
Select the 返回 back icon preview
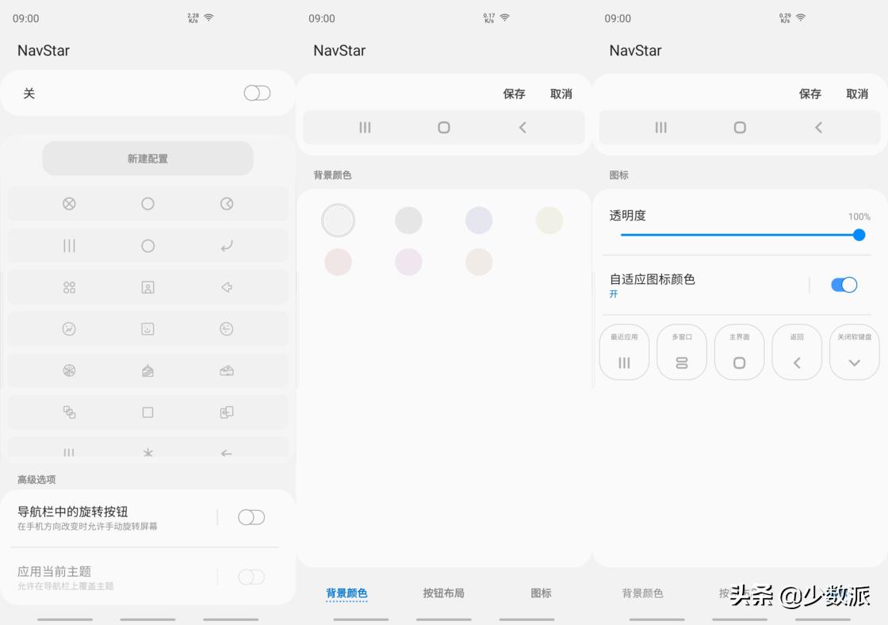[x=796, y=352]
